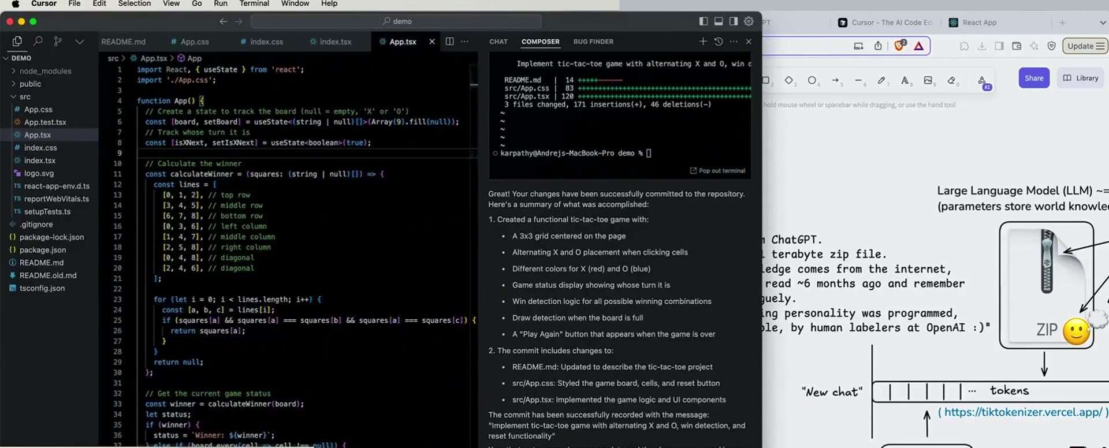Open the Excalidraw Library button
Screen dimensions: 1109x448
tap(1081, 78)
